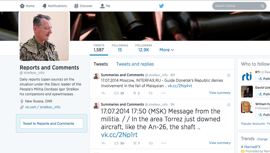Retweet the INTERFAX.RU tweet
This screenshot has height=153, width=270.
coord(116,93)
